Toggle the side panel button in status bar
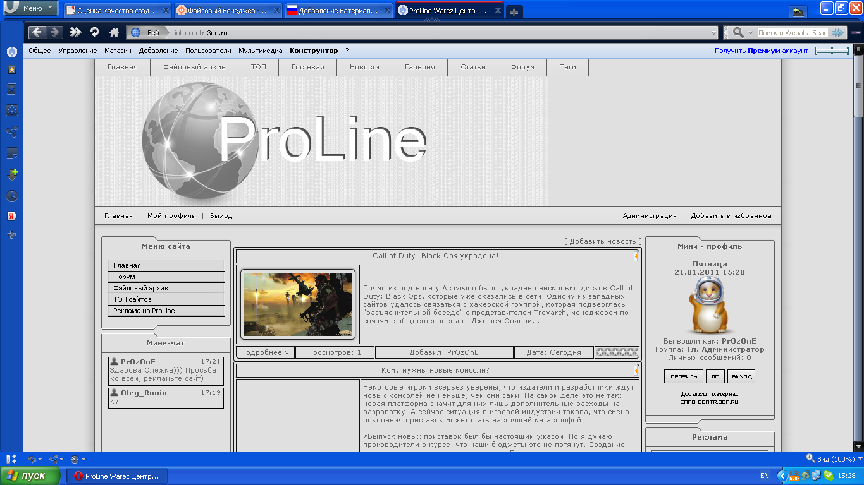 (x=11, y=459)
